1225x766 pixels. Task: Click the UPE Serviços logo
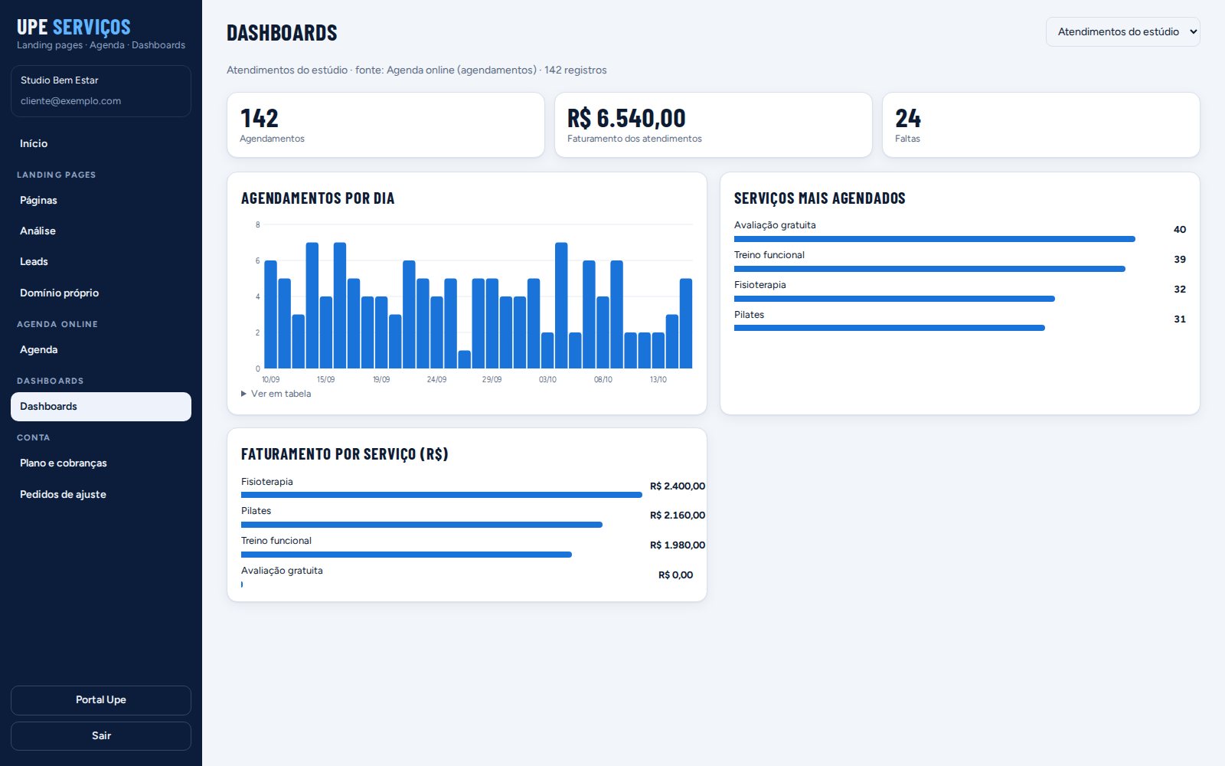pyautogui.click(x=73, y=27)
